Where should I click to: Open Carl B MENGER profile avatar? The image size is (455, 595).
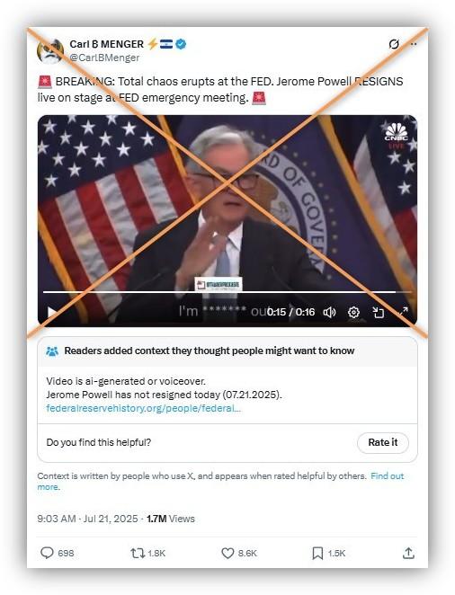50,51
